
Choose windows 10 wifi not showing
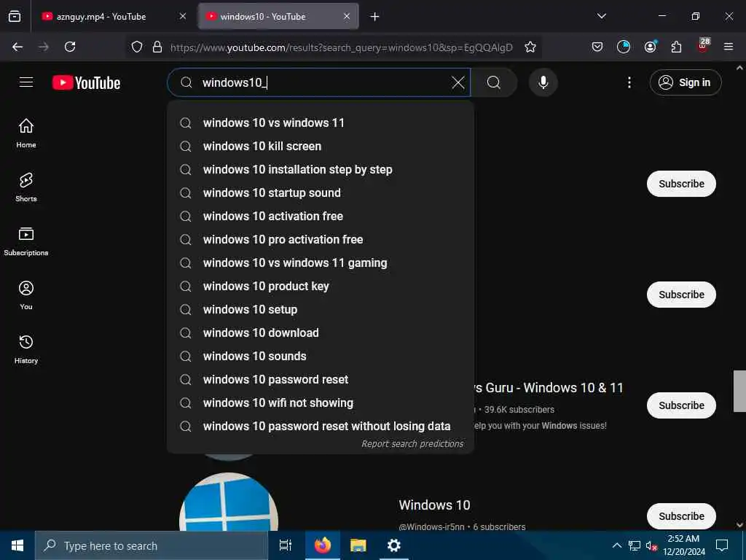[x=321, y=402]
